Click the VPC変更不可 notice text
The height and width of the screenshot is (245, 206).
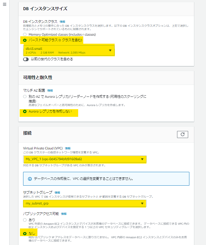click(83, 179)
